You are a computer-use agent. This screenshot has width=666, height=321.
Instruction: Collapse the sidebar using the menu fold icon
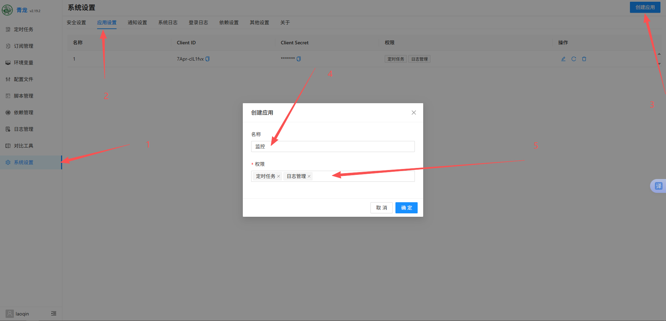pyautogui.click(x=54, y=313)
